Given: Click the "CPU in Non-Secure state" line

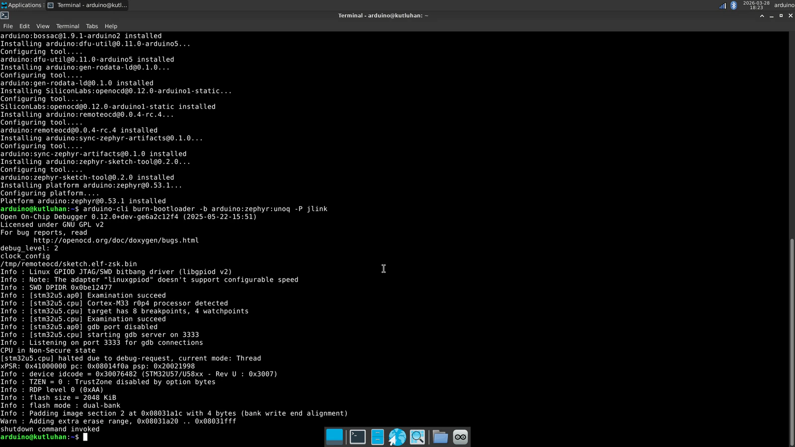Looking at the screenshot, I should point(48,351).
